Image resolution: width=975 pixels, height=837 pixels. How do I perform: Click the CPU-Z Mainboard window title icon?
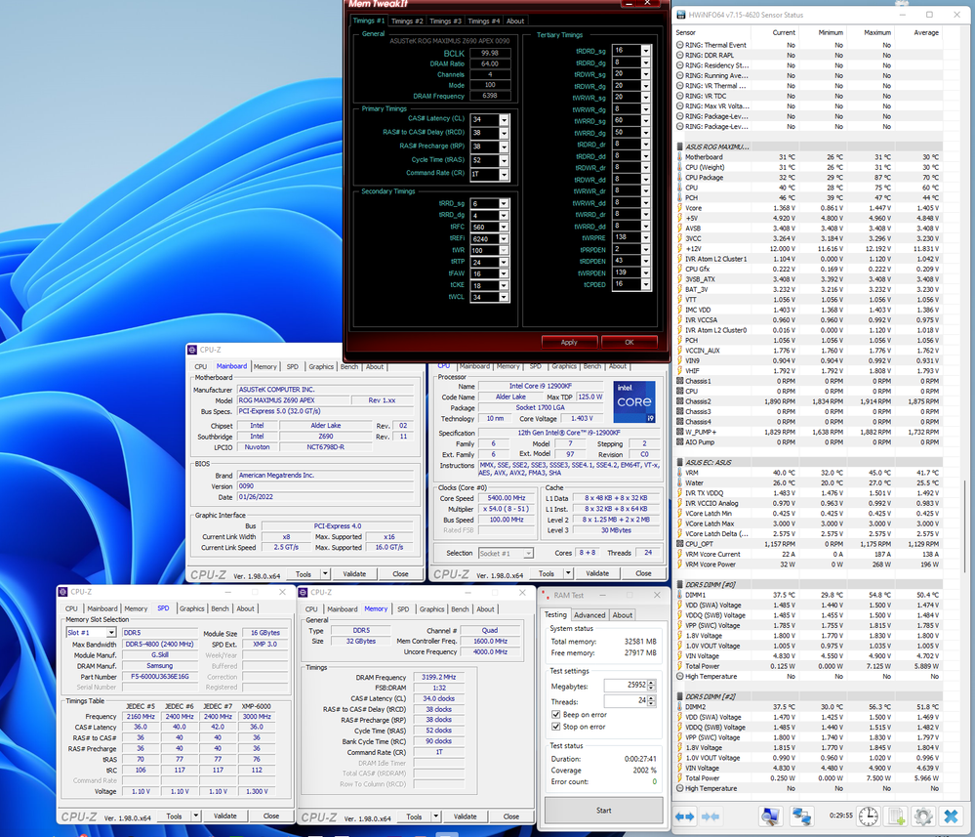coord(193,350)
